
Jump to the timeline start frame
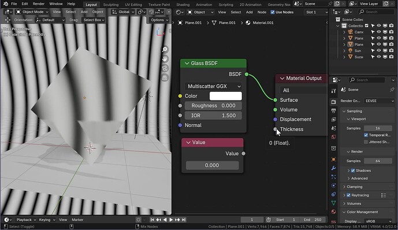pos(152,220)
